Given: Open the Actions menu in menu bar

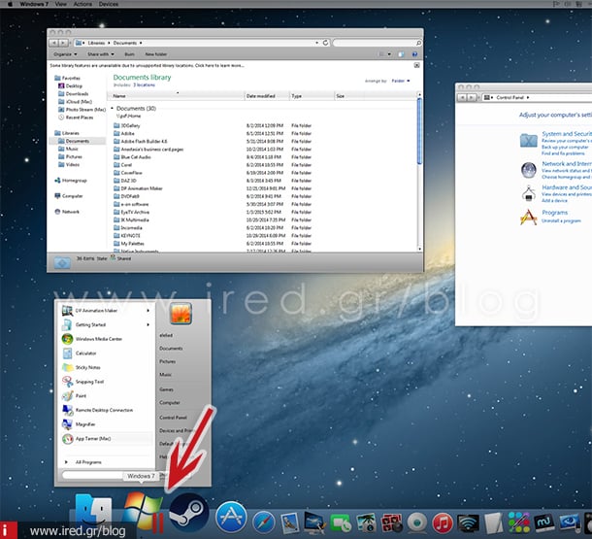Looking at the screenshot, I should coord(82,4).
